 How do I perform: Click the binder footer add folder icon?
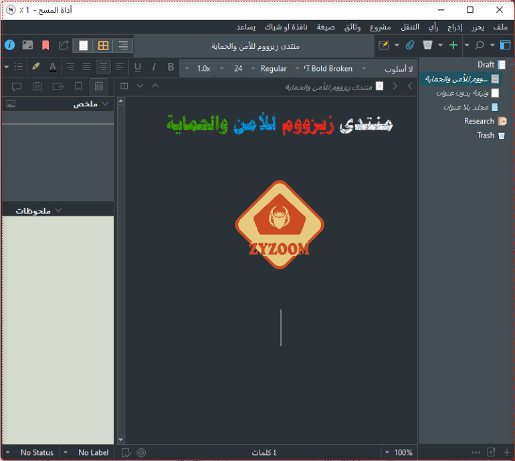[491, 452]
